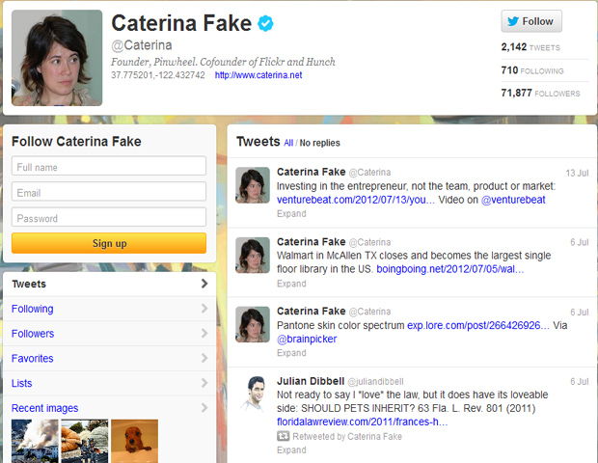Screen dimensions: 598x463
Task: Expand the Pantone skin color tweet
Action: tap(291, 353)
